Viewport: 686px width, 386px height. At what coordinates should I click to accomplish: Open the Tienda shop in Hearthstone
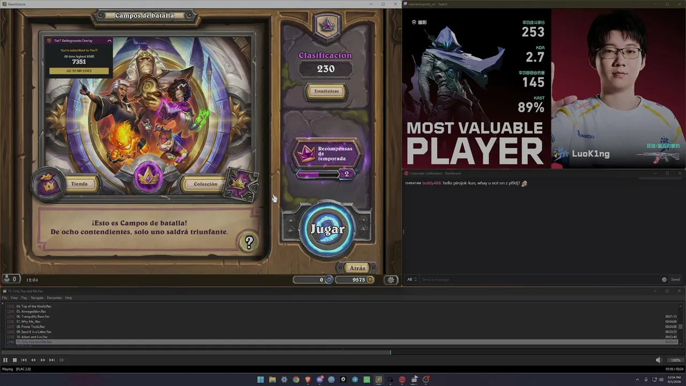pos(79,184)
